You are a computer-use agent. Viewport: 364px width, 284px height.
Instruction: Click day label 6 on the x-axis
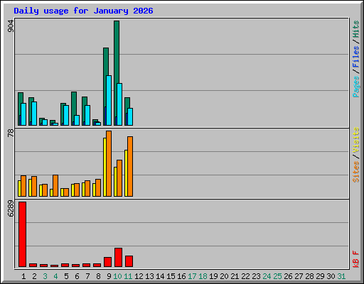77,276
